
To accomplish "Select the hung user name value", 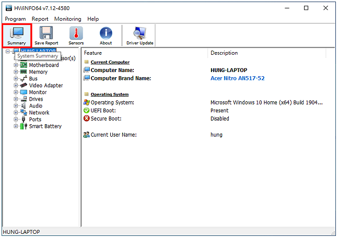I will tap(216, 135).
